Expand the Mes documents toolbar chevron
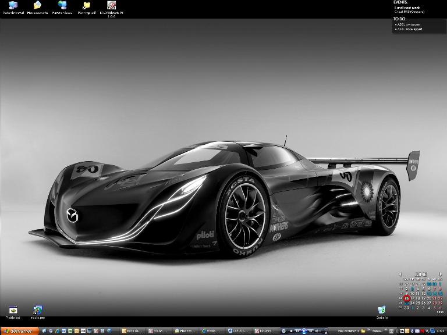This screenshot has height=335, width=447. pos(368,329)
